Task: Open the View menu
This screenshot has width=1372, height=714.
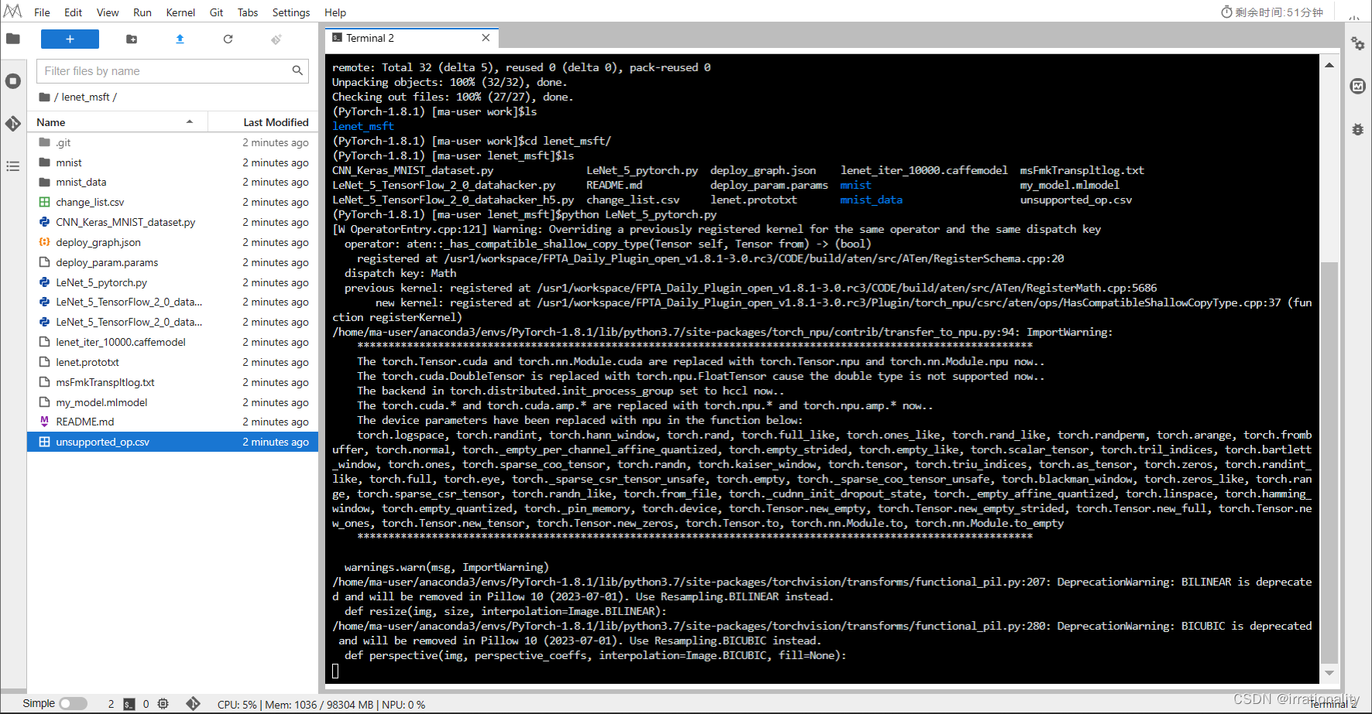Action: pyautogui.click(x=108, y=12)
